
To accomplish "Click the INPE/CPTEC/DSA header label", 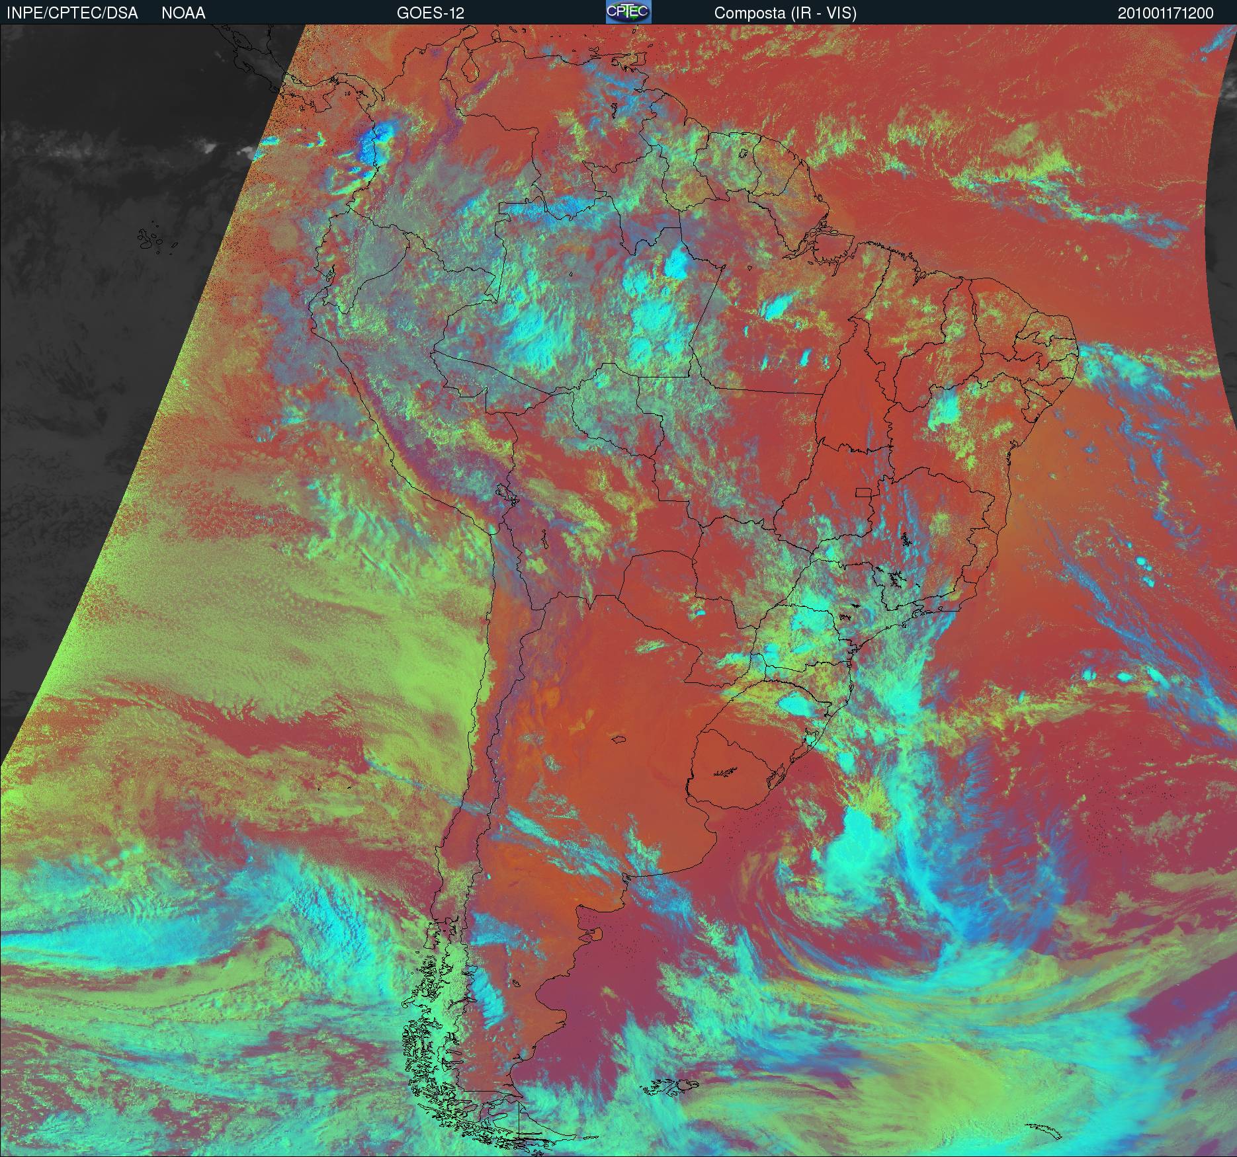I will tap(72, 13).
